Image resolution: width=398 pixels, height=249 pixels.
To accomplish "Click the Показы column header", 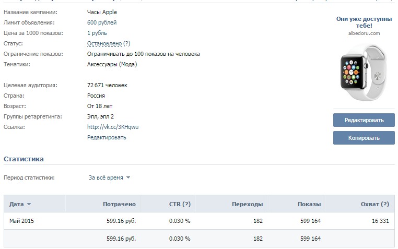I will [x=309, y=204].
